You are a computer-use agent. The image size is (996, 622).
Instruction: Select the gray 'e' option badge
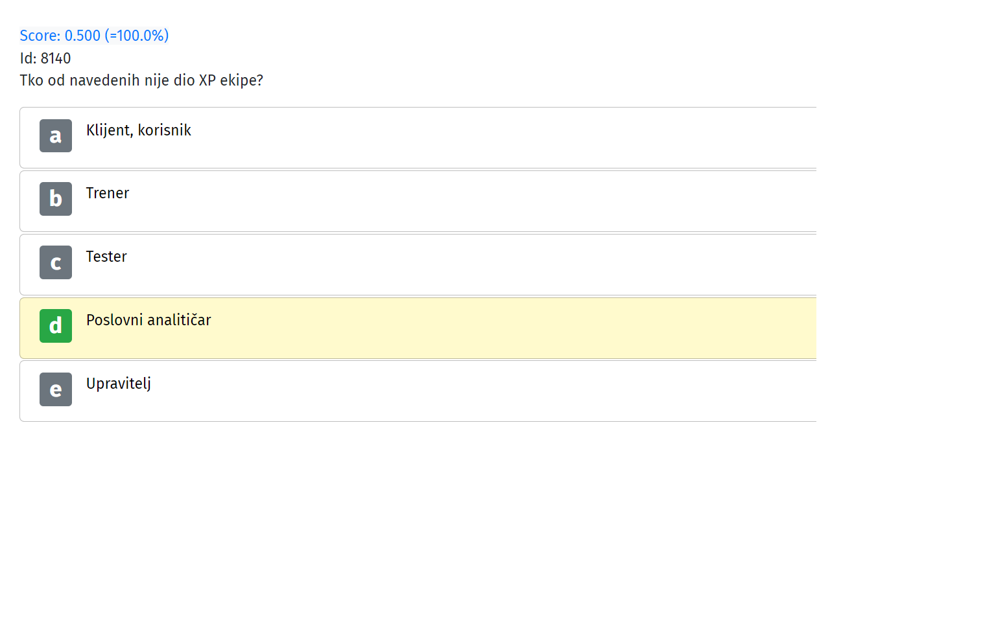click(x=56, y=389)
